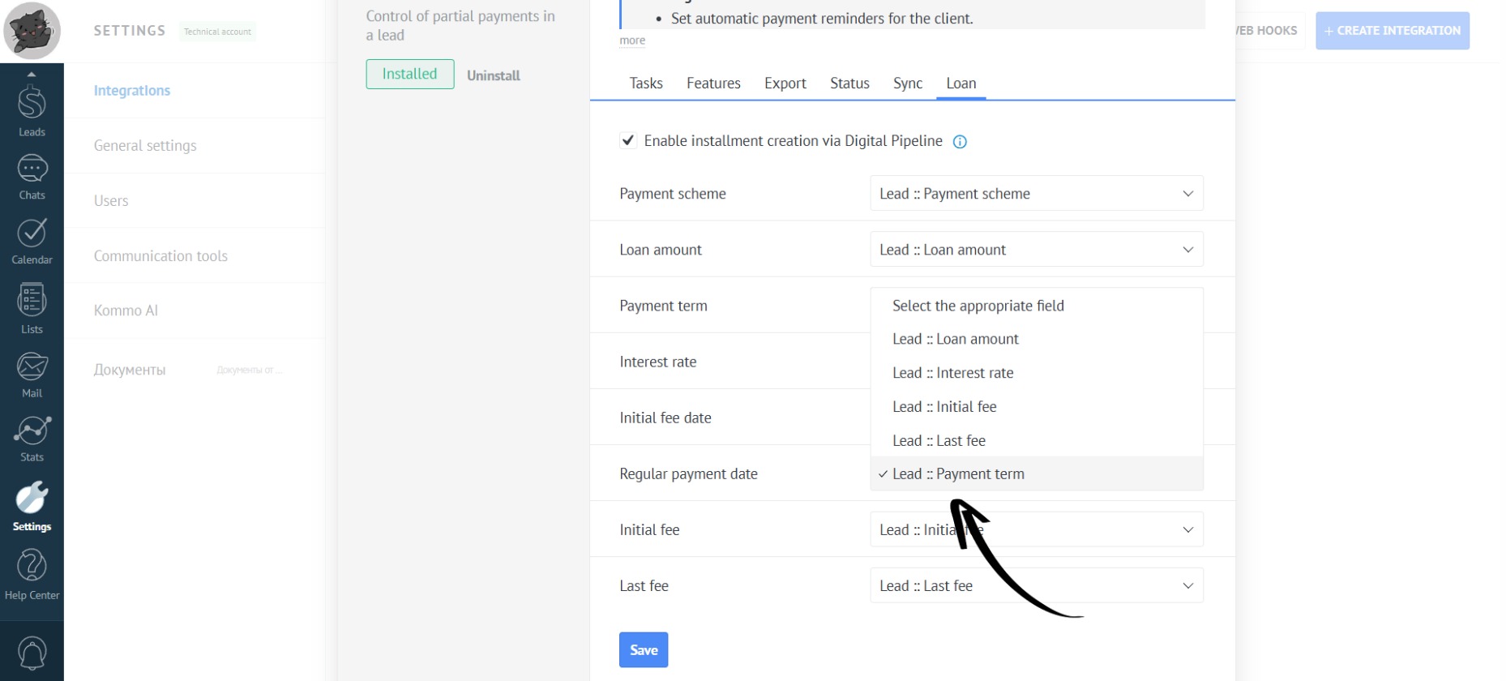Switch to the Export tab
Viewport: 1506px width, 681px height.
pos(785,84)
